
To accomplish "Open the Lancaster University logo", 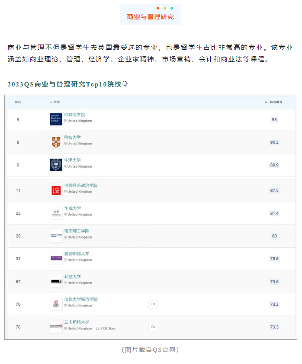I will tap(56, 327).
